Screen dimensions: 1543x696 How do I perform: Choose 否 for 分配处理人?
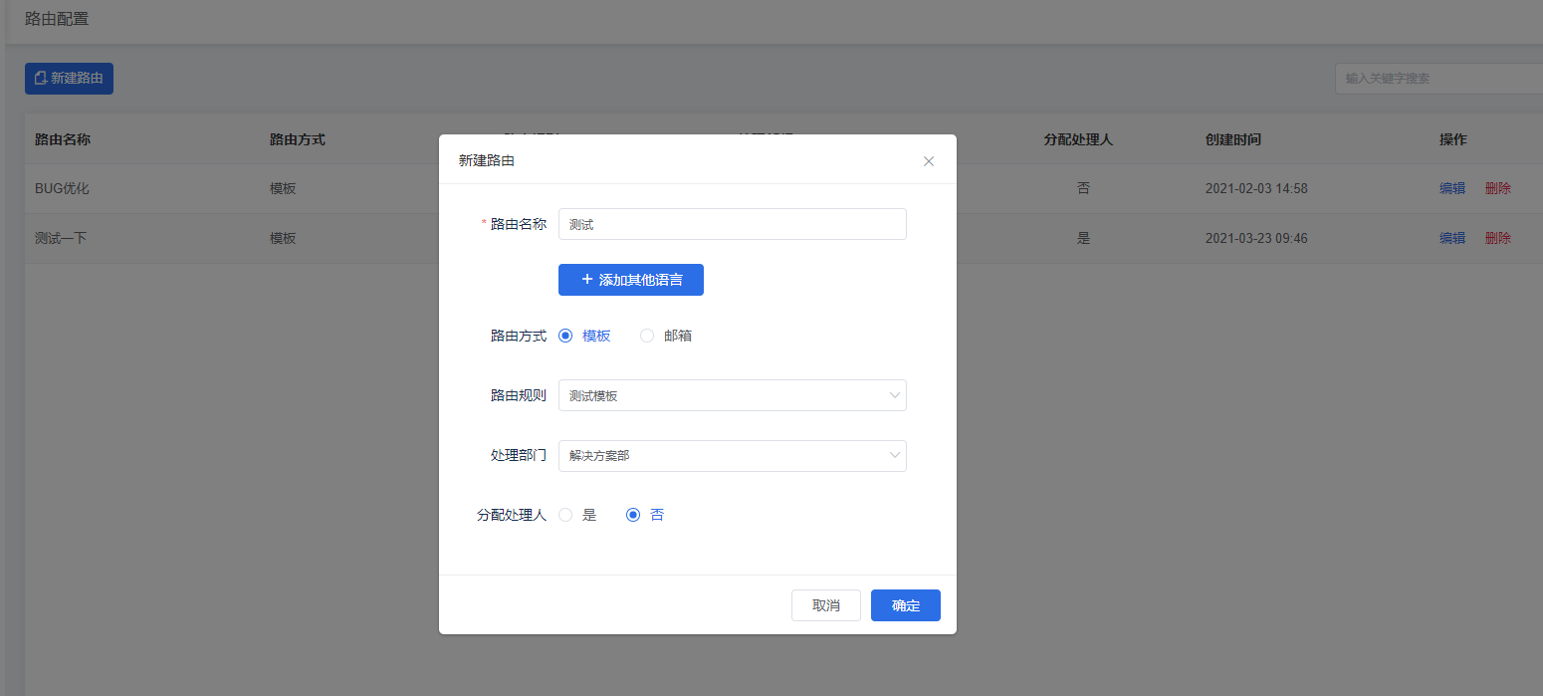[633, 515]
